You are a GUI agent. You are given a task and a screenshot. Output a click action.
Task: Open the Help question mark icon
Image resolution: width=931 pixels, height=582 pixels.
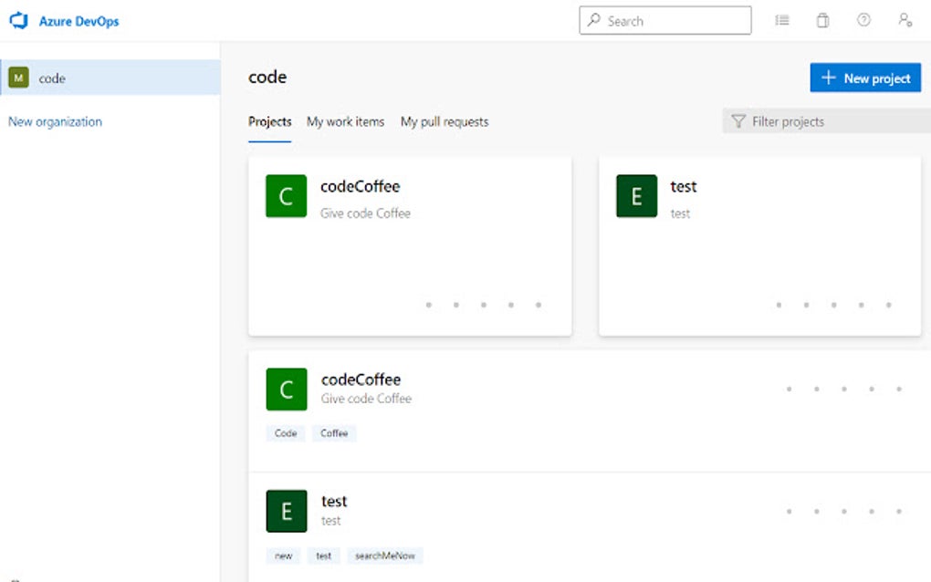coord(863,20)
